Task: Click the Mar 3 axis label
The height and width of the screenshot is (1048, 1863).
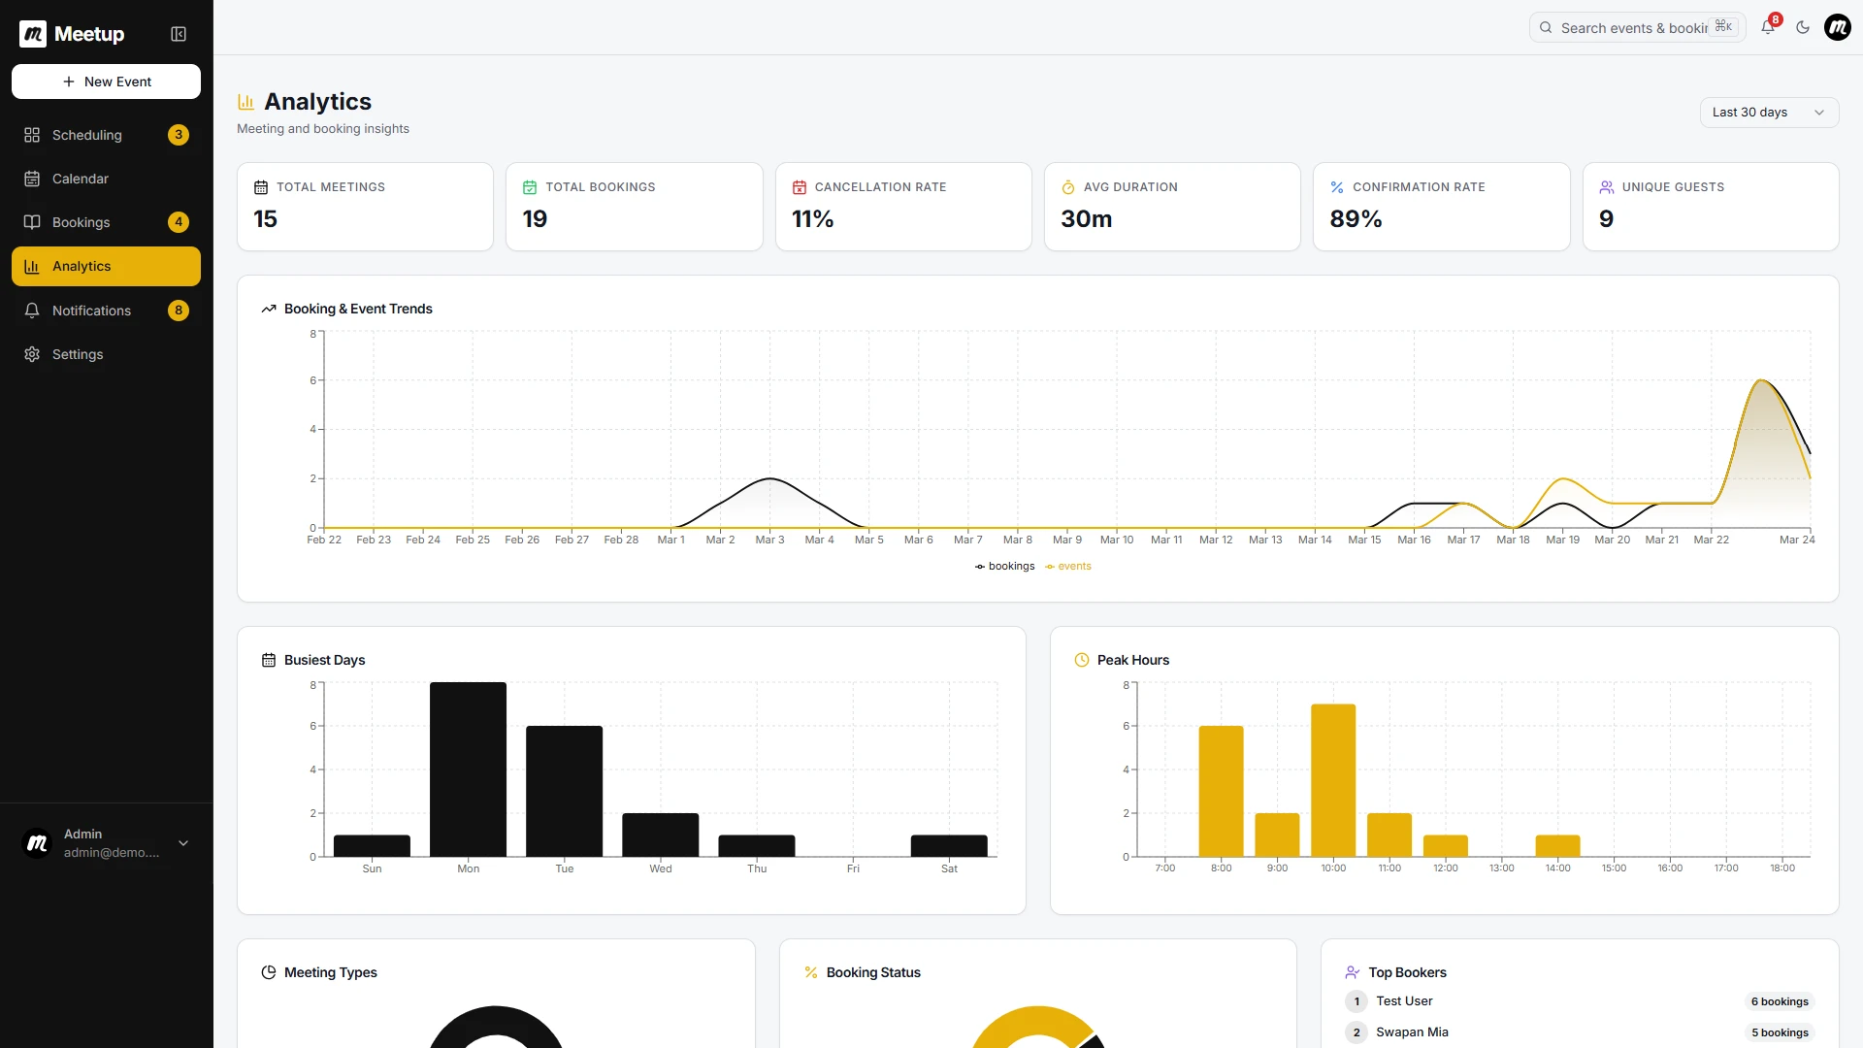Action: (x=769, y=540)
